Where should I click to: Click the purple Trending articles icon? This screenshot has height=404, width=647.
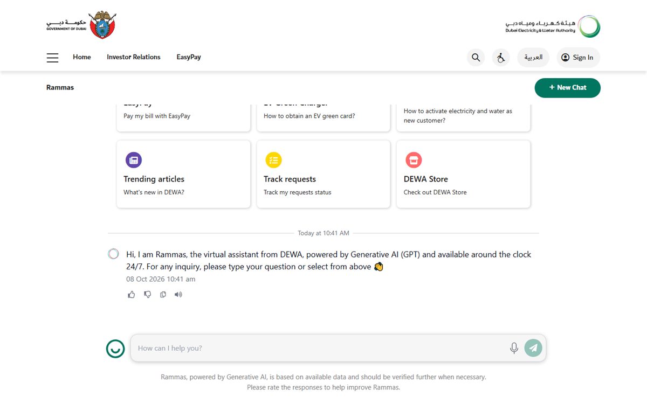tap(133, 160)
